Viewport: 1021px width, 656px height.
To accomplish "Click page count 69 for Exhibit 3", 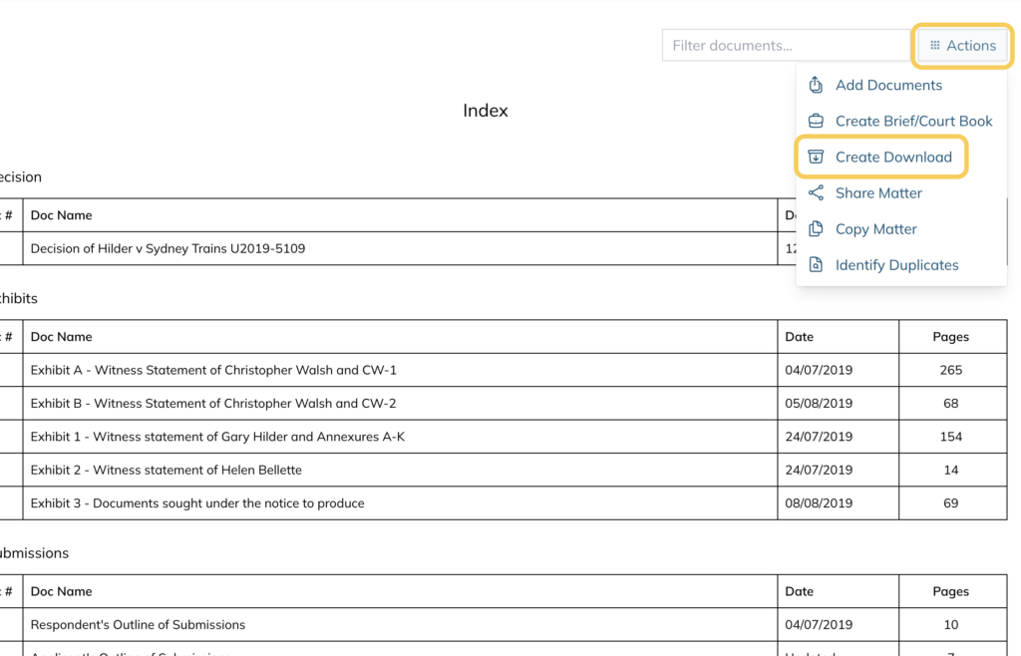I will (x=950, y=503).
